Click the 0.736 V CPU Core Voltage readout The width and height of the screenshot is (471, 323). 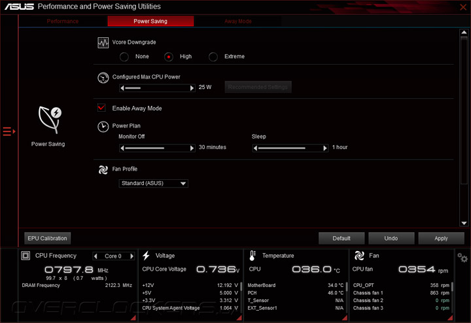pos(218,269)
